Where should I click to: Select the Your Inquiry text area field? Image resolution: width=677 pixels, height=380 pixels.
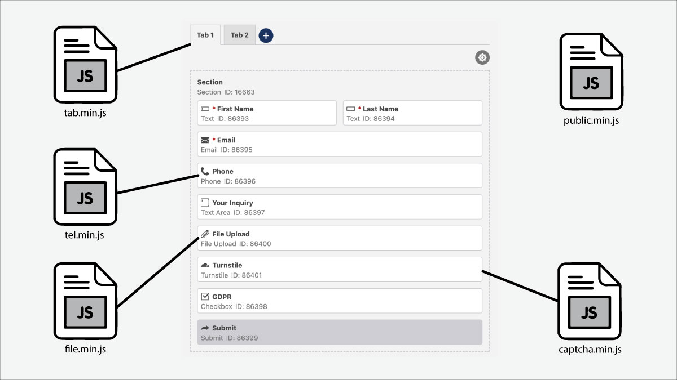[340, 207]
